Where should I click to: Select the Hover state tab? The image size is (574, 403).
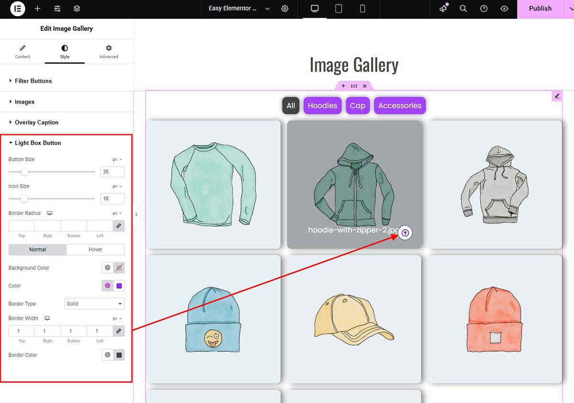(95, 249)
